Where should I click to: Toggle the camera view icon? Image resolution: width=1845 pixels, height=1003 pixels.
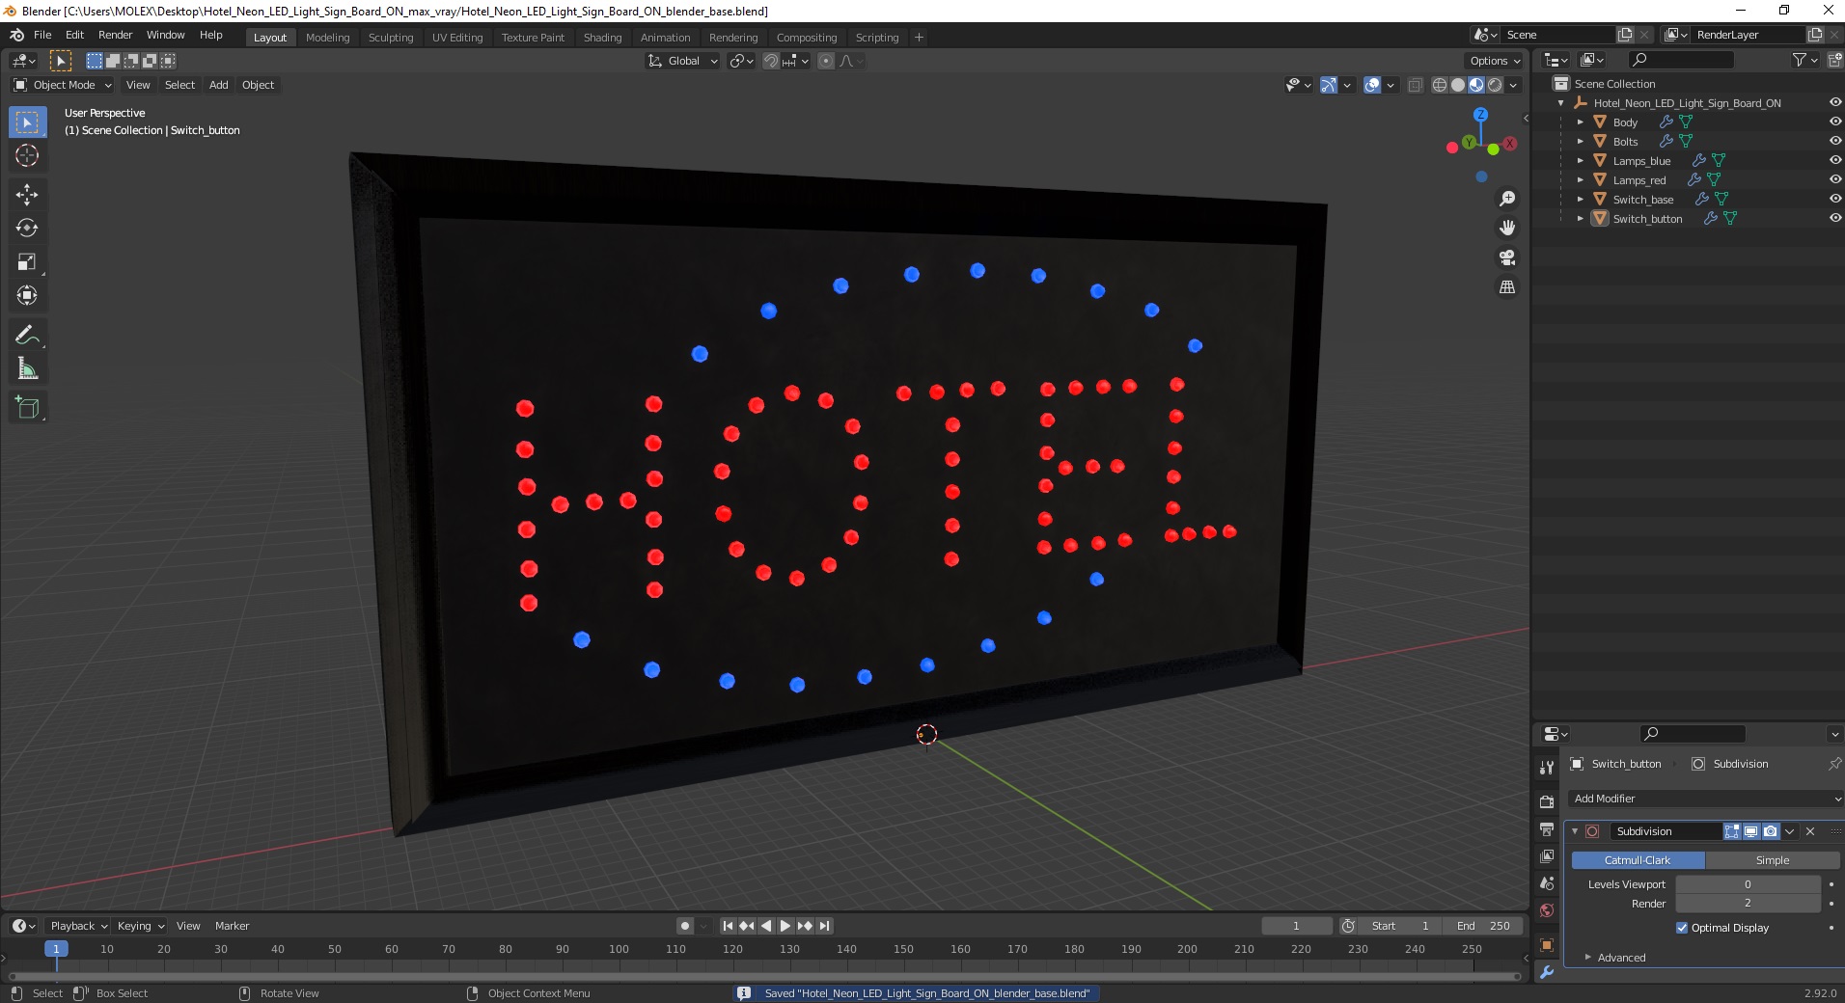click(1506, 258)
